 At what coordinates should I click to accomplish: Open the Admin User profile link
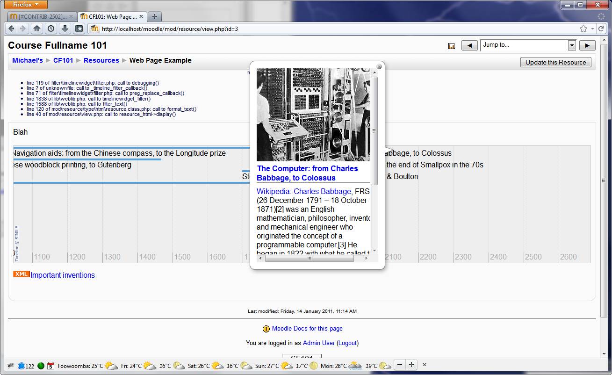319,343
